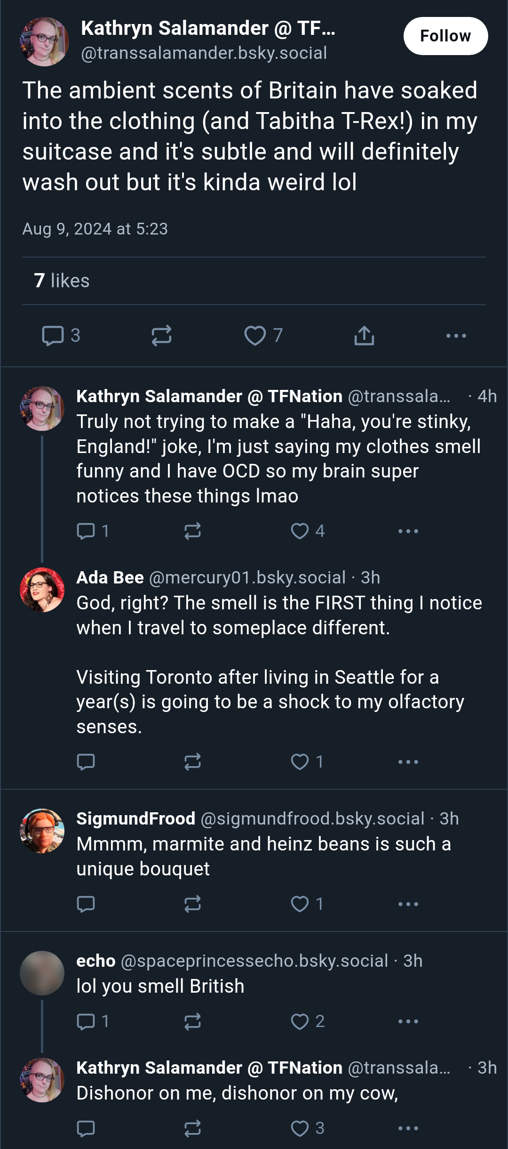Open Ada Bee's profile avatar
Image resolution: width=508 pixels, height=1149 pixels.
[x=42, y=590]
